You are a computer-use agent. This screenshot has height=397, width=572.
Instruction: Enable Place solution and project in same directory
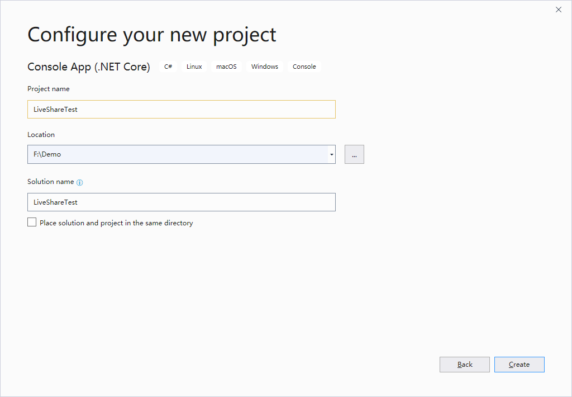(32, 222)
